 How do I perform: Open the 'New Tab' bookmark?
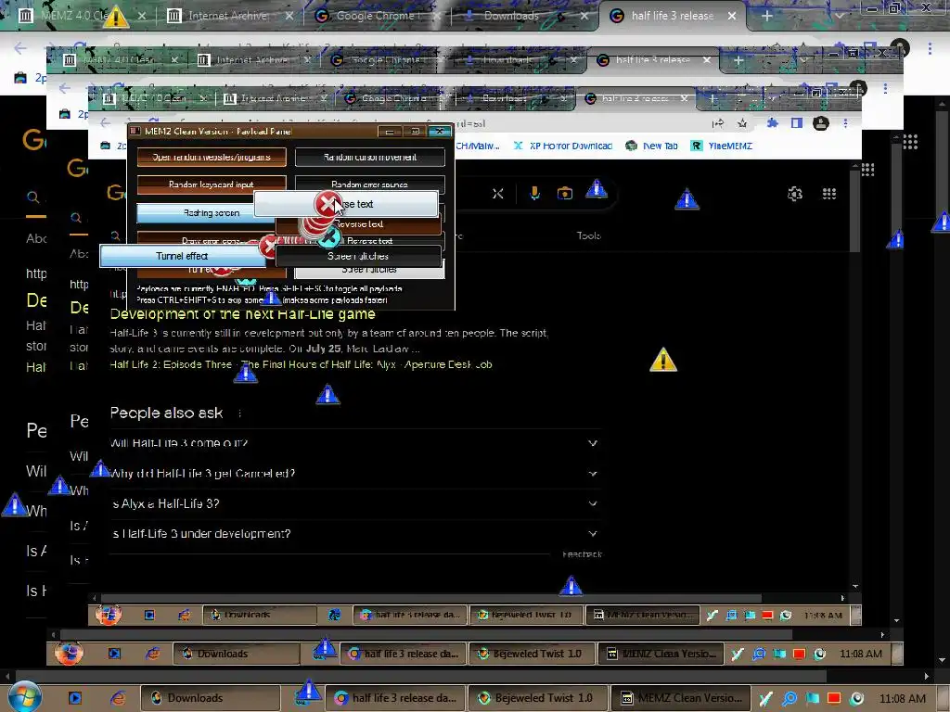(652, 146)
